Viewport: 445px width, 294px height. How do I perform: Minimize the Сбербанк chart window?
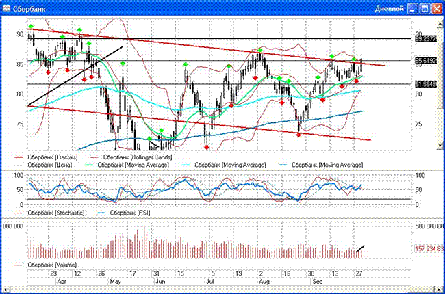412,9
